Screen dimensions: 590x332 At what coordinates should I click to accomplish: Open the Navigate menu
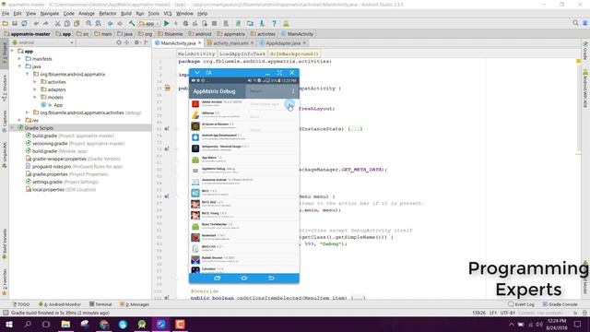[50, 14]
